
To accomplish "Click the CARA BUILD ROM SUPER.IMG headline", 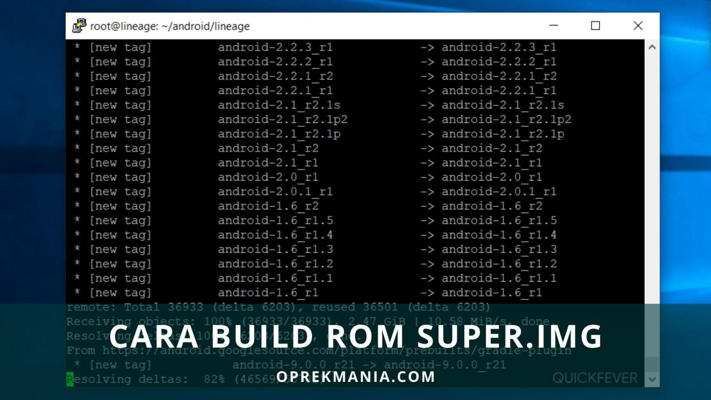I will [x=355, y=337].
